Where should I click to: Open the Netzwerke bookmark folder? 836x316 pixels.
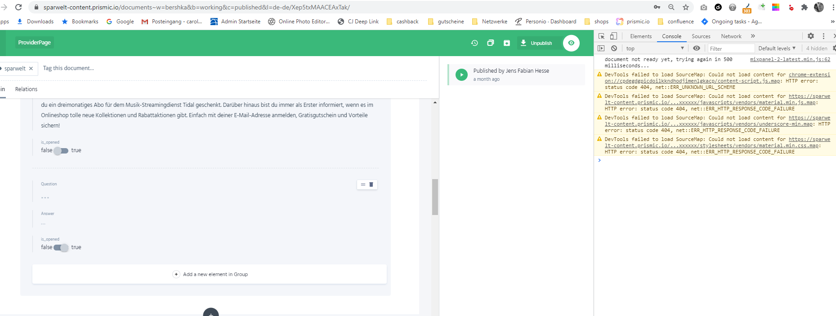tap(490, 22)
